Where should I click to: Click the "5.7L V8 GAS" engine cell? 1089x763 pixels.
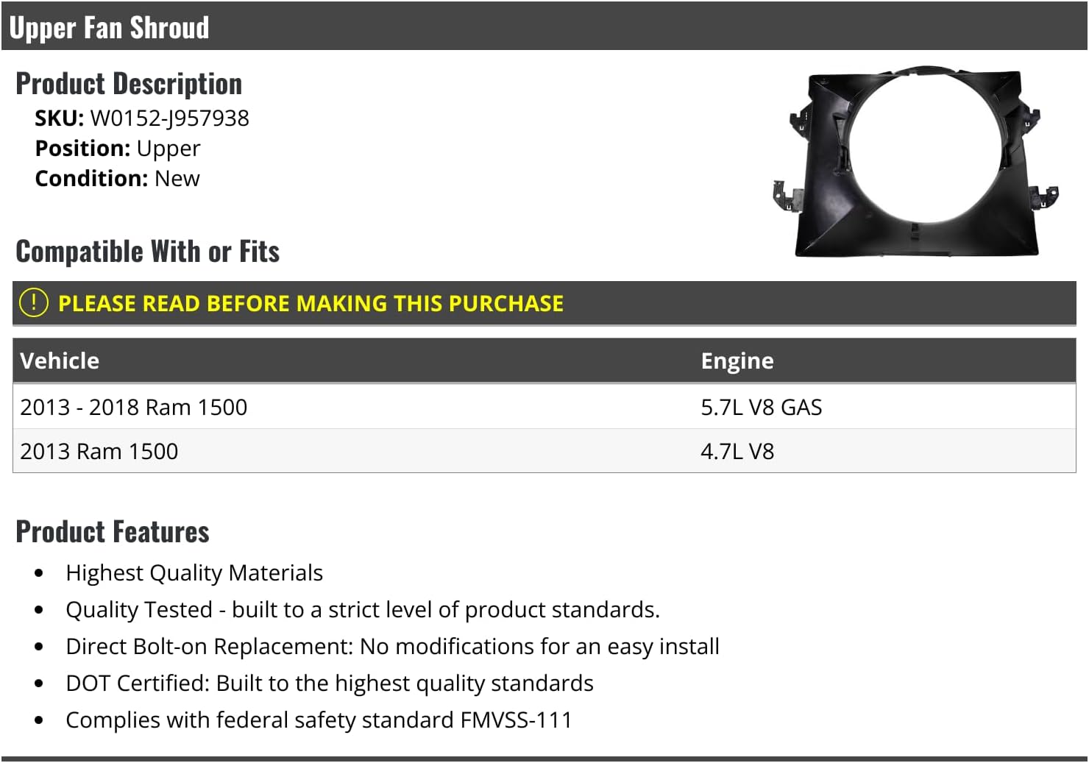pos(761,407)
